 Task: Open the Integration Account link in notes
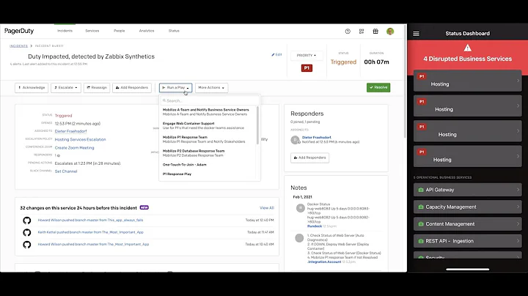[324, 262]
